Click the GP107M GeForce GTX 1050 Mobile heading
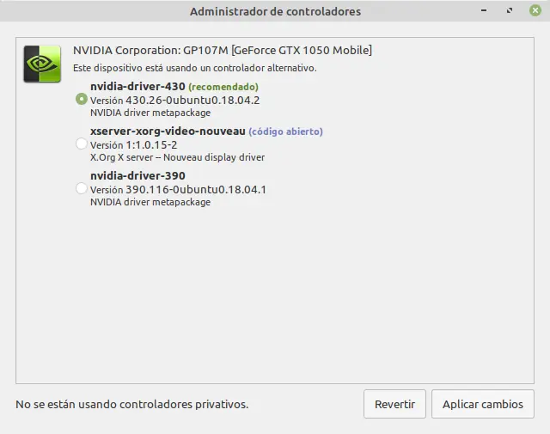This screenshot has width=550, height=434. 222,50
